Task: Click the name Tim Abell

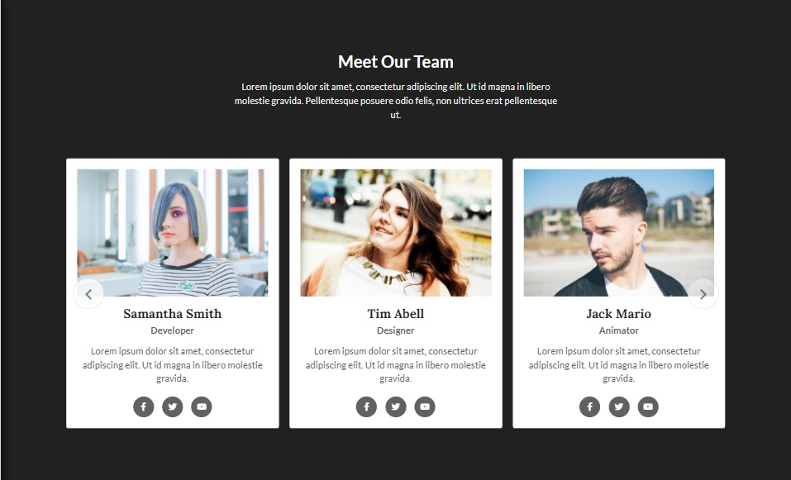Action: pos(395,314)
